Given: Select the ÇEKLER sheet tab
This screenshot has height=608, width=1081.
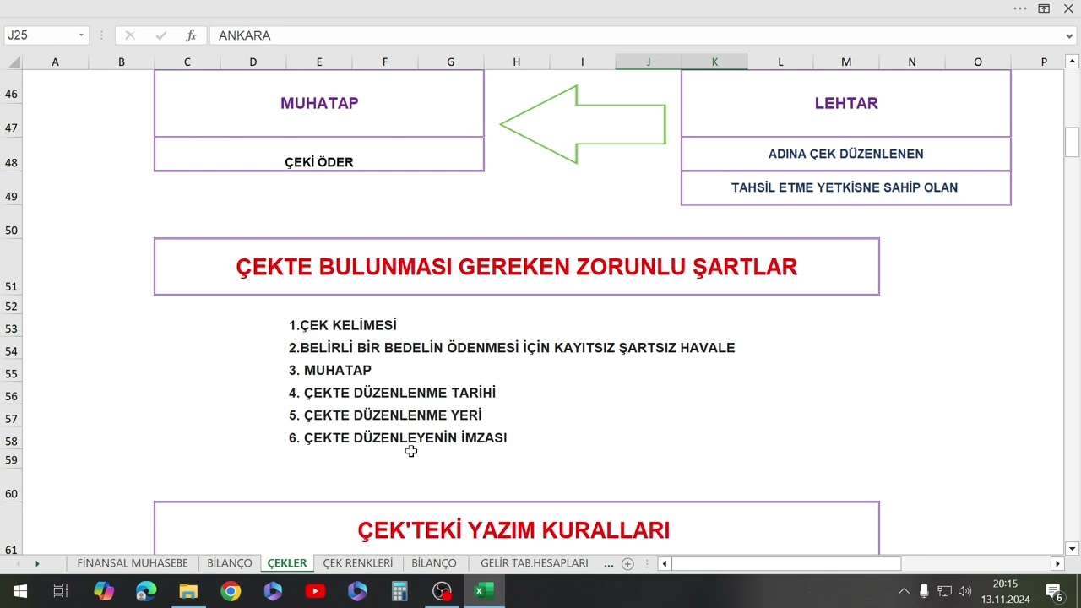Looking at the screenshot, I should pyautogui.click(x=287, y=563).
